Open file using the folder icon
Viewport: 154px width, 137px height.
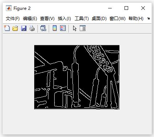point(15,28)
